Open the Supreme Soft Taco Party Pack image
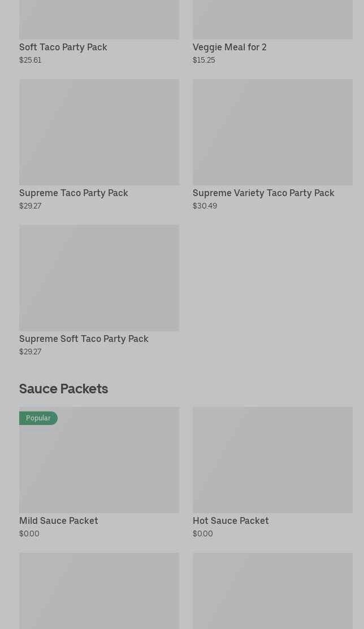364x629 pixels. [99, 277]
